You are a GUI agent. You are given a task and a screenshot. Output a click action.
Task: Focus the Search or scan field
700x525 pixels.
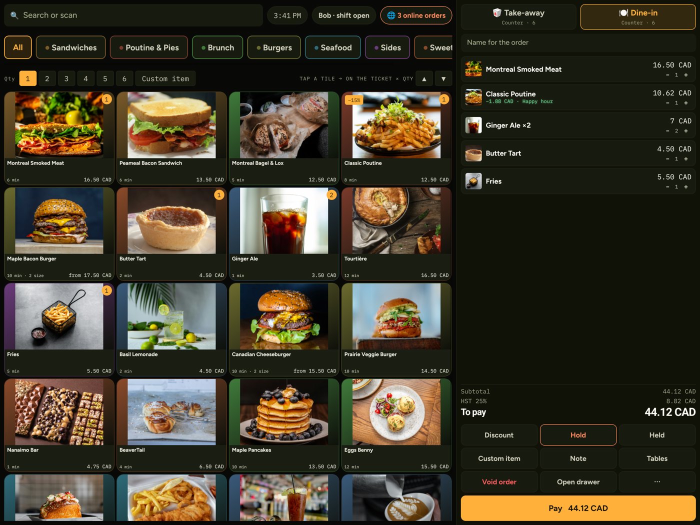click(133, 15)
